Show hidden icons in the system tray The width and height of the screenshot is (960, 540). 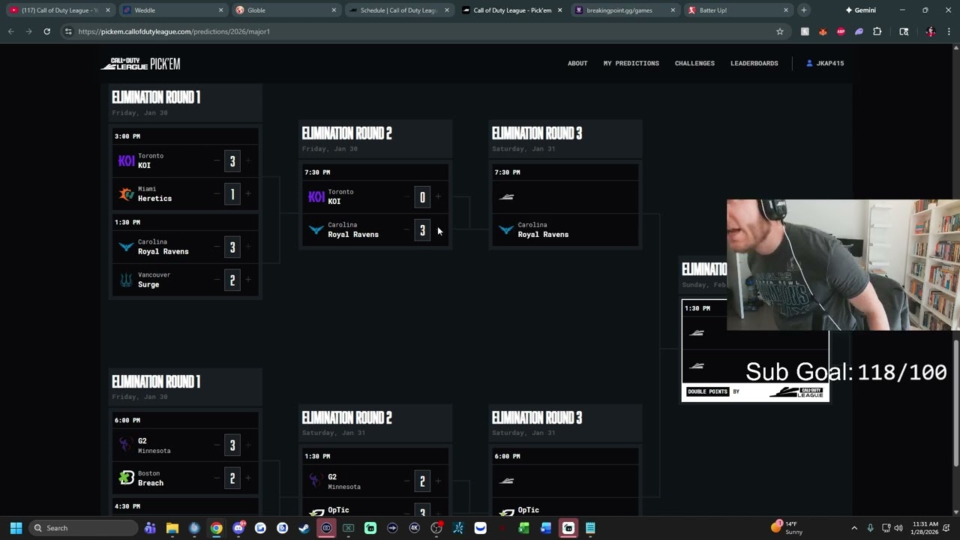pyautogui.click(x=854, y=528)
